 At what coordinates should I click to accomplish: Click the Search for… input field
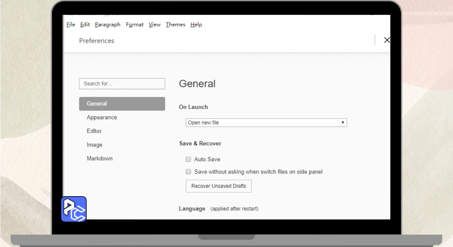122,84
